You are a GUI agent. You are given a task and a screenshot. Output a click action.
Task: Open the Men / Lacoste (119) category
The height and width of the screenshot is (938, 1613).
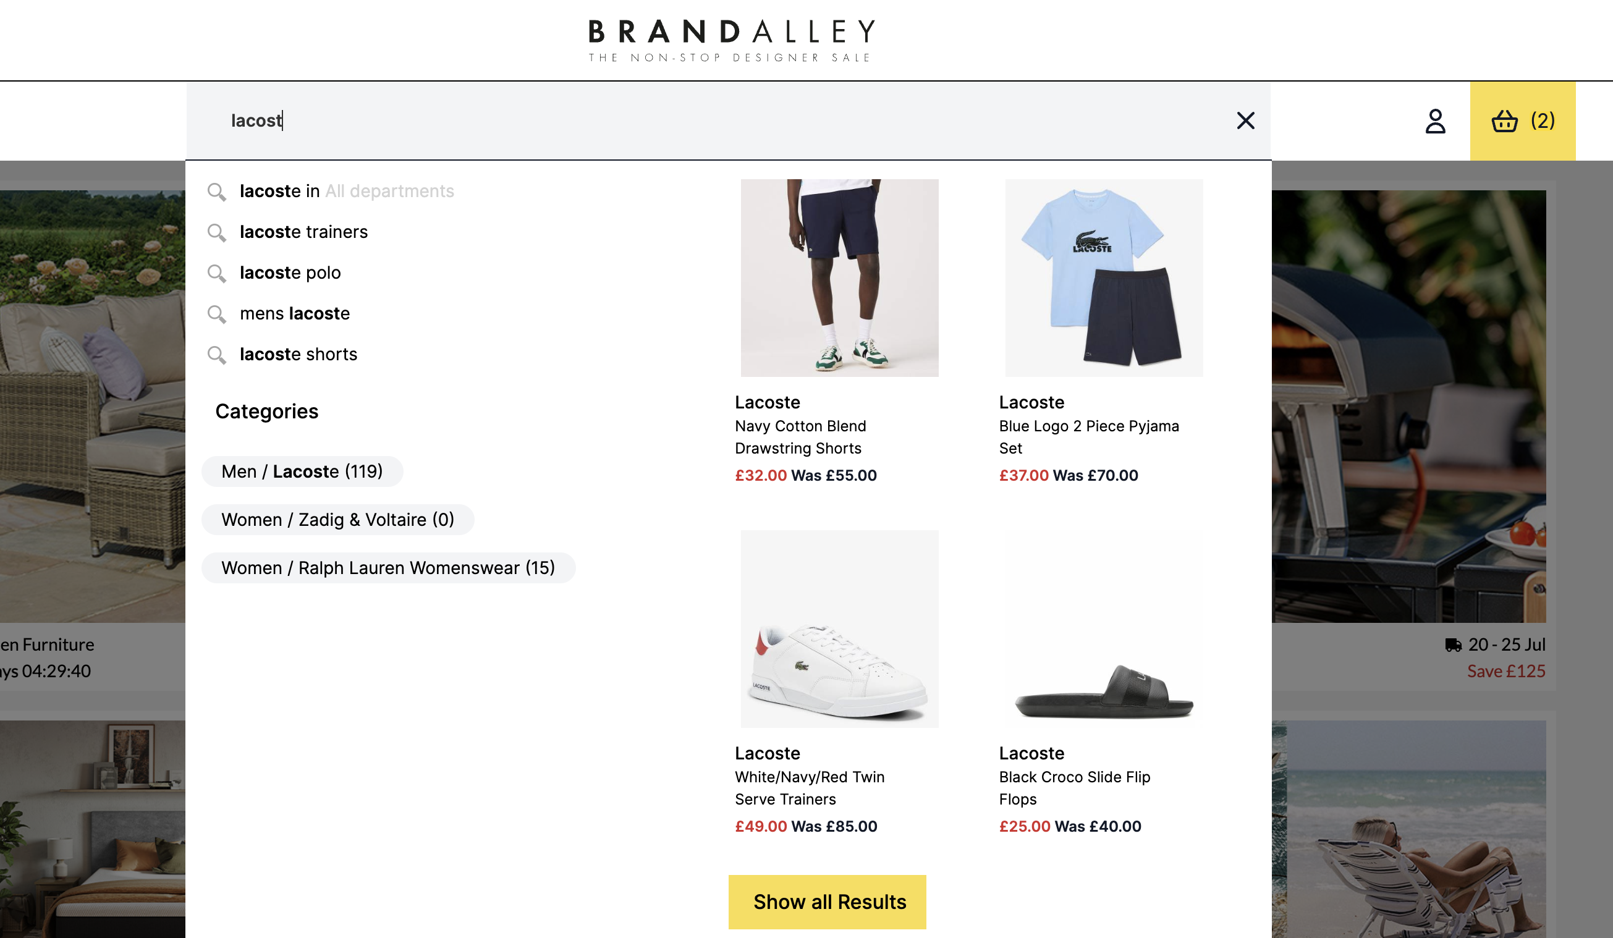click(302, 471)
